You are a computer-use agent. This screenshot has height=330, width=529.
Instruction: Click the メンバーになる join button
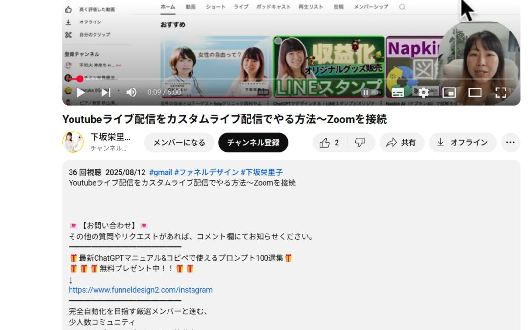179,143
